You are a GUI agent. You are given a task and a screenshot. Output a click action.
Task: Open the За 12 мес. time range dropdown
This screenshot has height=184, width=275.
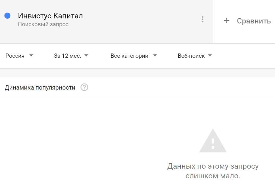click(67, 56)
